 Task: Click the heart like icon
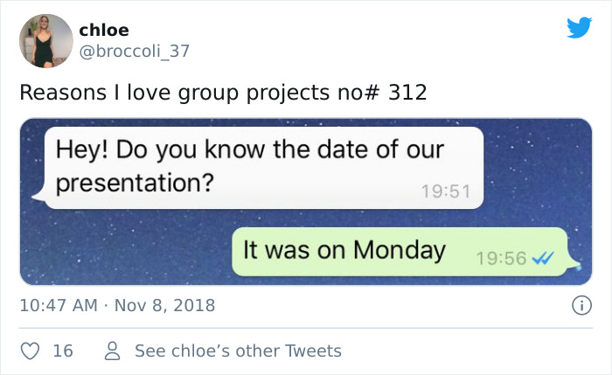(30, 351)
